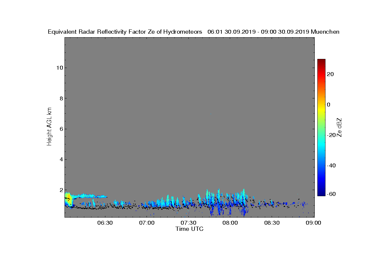Image resolution: width=389 pixels, height=259 pixels.
Task: Click the colorbar value 20
Action: pos(330,74)
